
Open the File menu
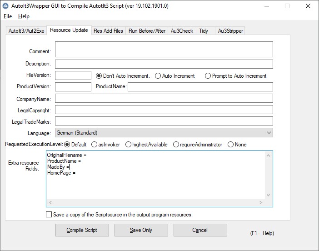coord(8,16)
